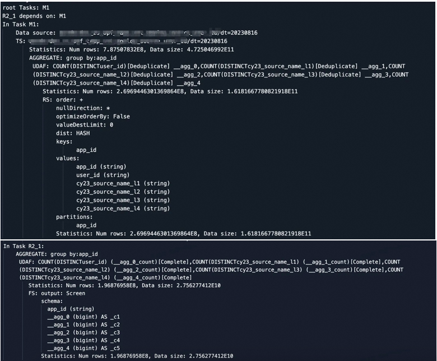Click 'user_id (string)' under values
Image resolution: width=437 pixels, height=361 pixels.
103,175
